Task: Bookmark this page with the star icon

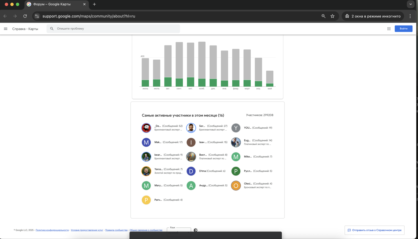Action: [333, 16]
